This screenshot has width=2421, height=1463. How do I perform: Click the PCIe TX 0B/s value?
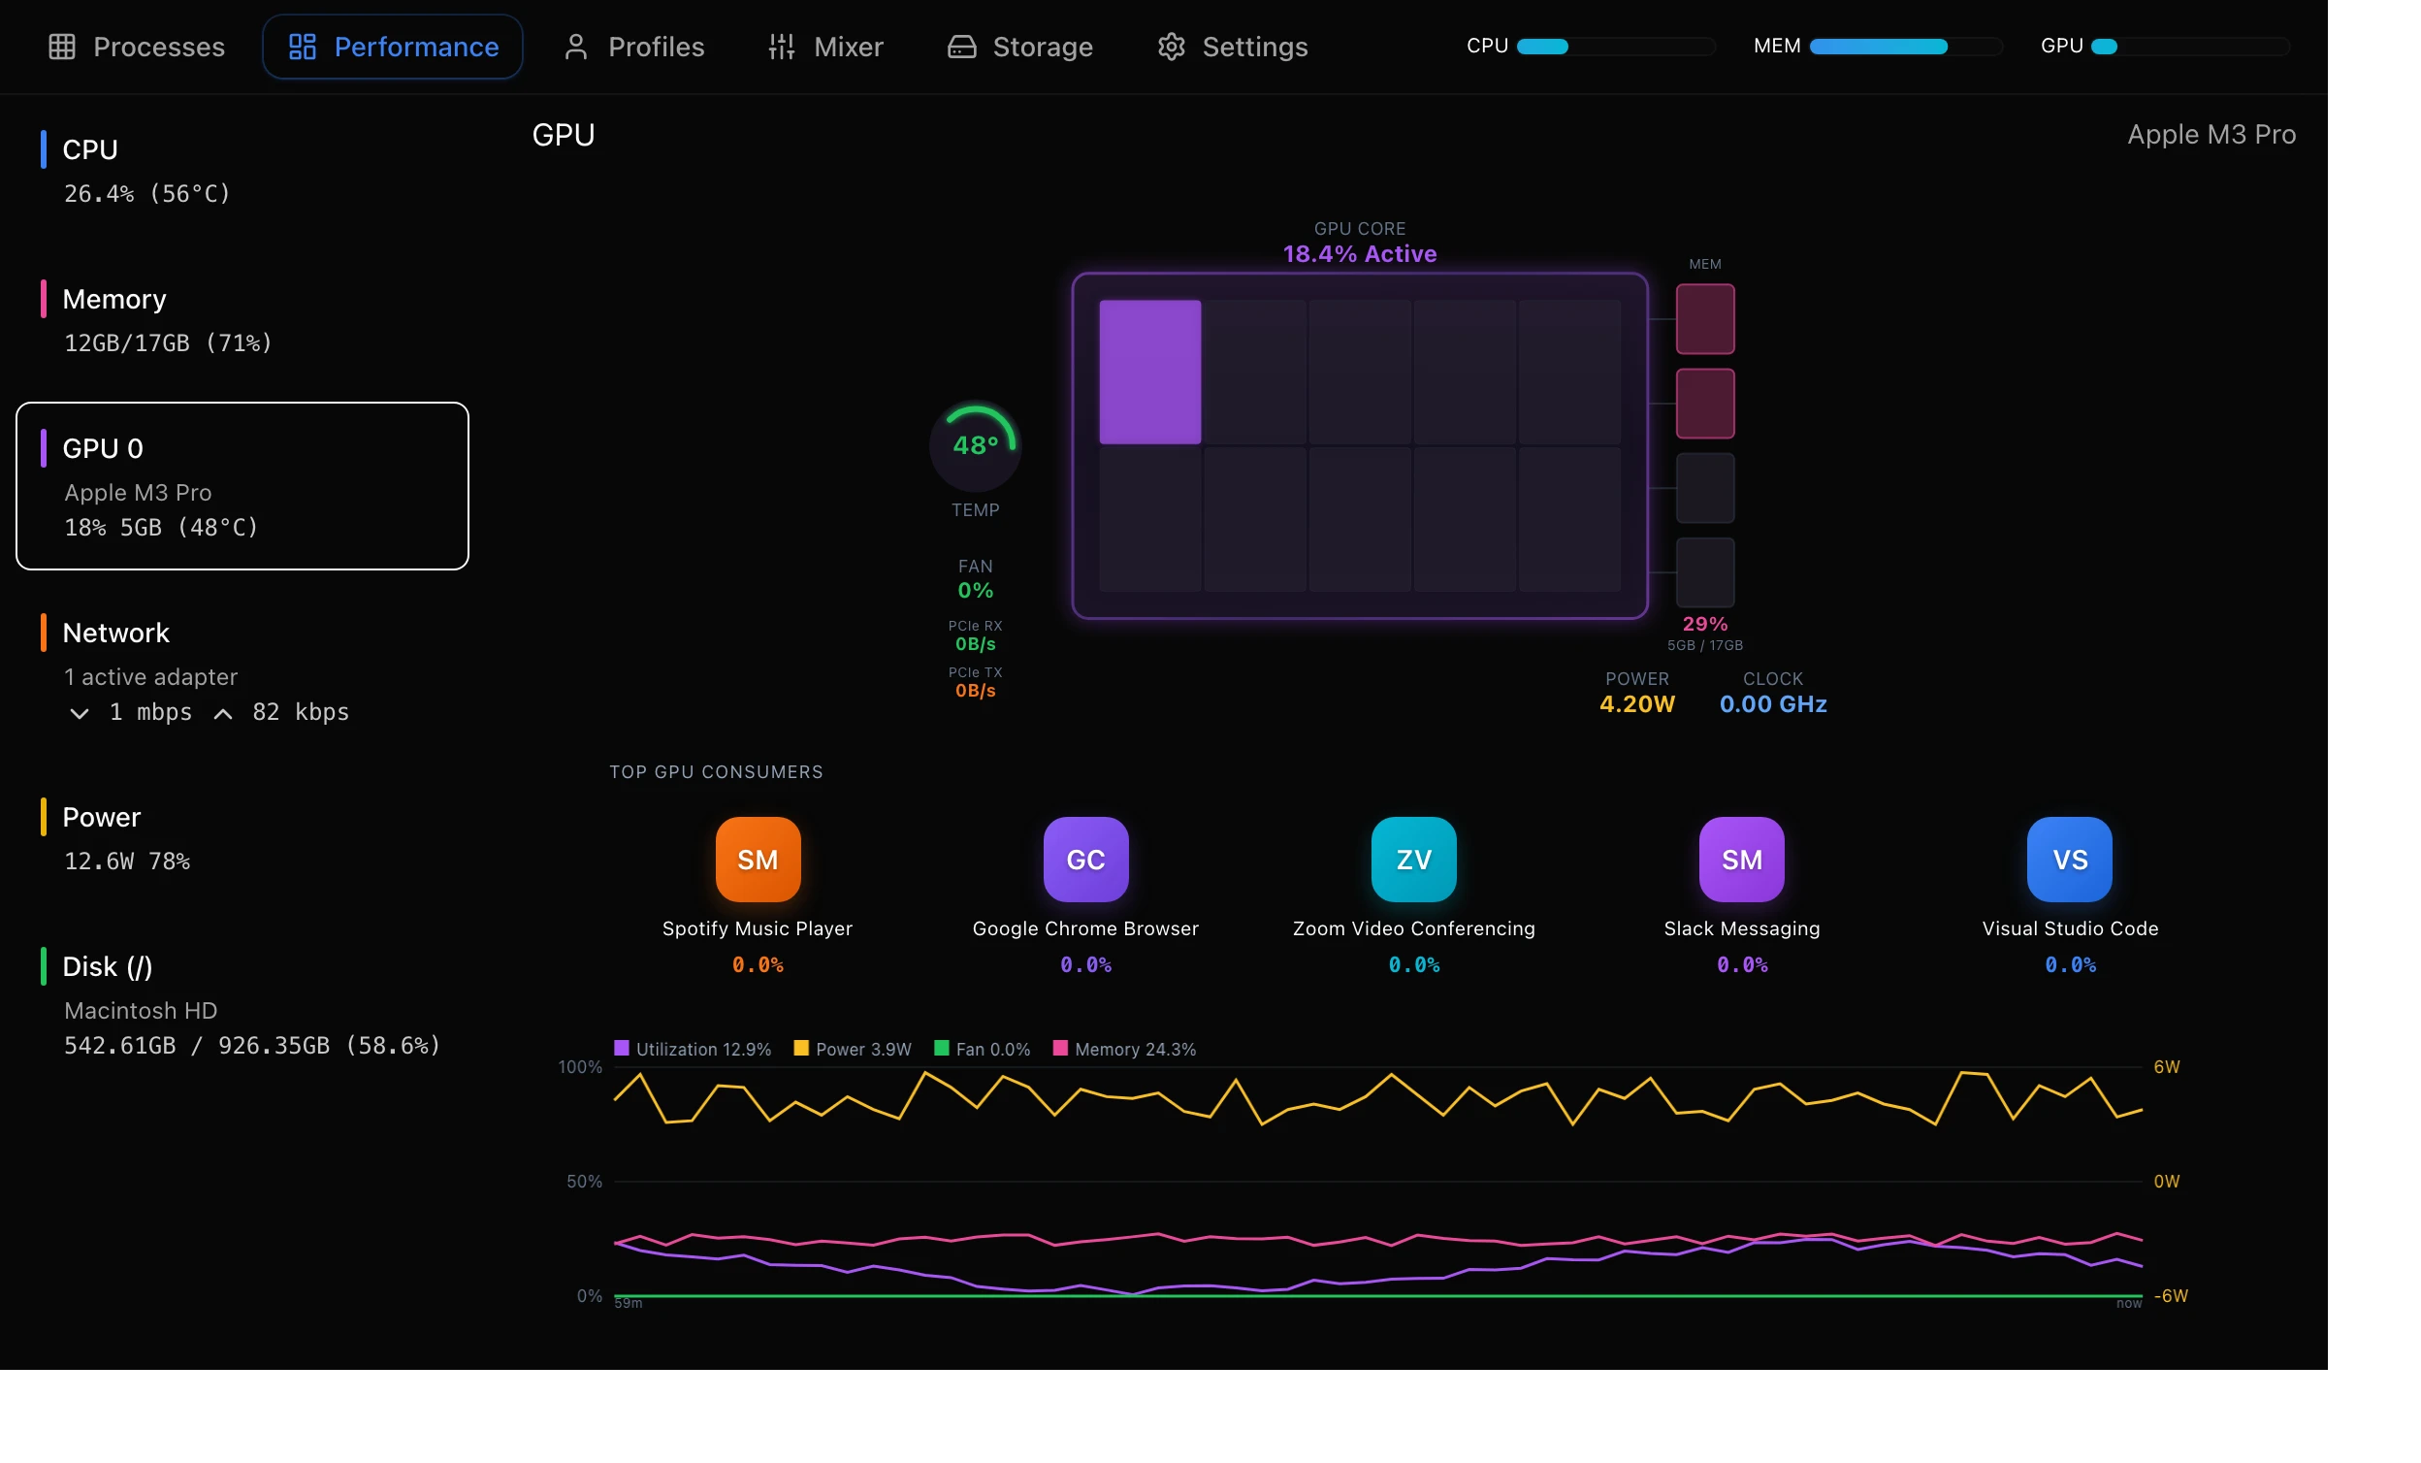976,691
